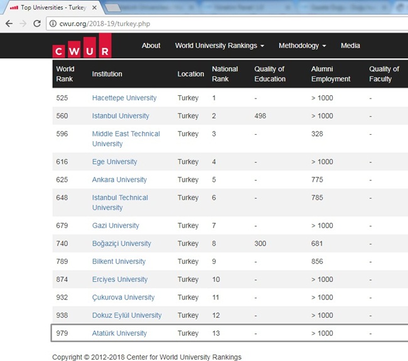408x361 pixels.
Task: Expand the World University Rankings dropdown
Action: coord(219,46)
